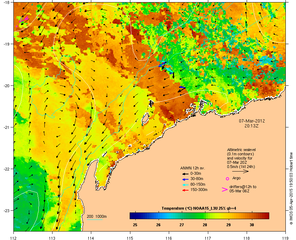Click the longitude axis label 113

point(52,238)
